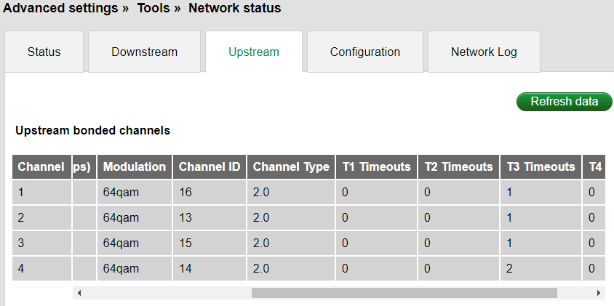This screenshot has width=614, height=306.
Task: Click the T3 Timeouts column header
Action: (541, 166)
